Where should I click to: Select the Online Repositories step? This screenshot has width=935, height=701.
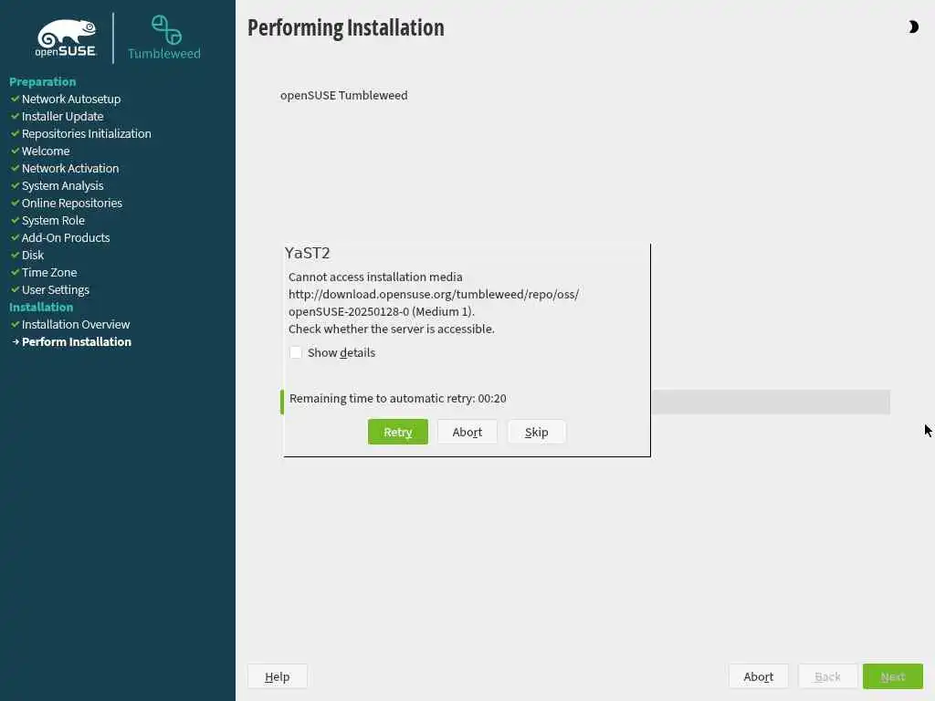(72, 203)
